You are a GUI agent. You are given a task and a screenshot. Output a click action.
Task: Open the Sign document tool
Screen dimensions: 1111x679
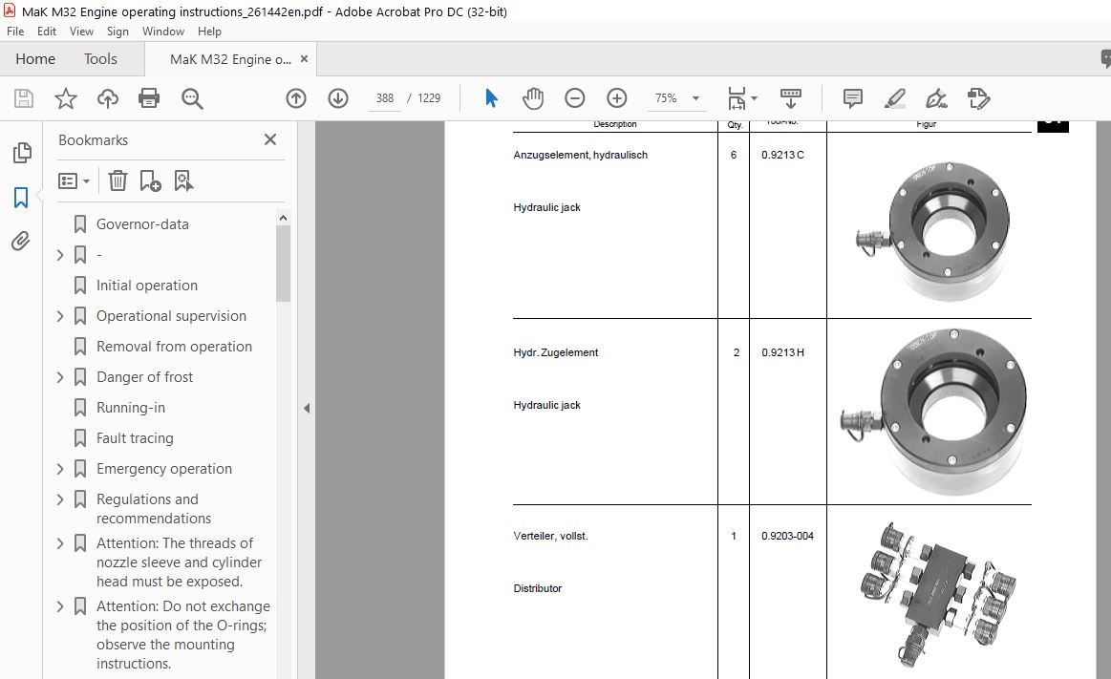(x=937, y=98)
